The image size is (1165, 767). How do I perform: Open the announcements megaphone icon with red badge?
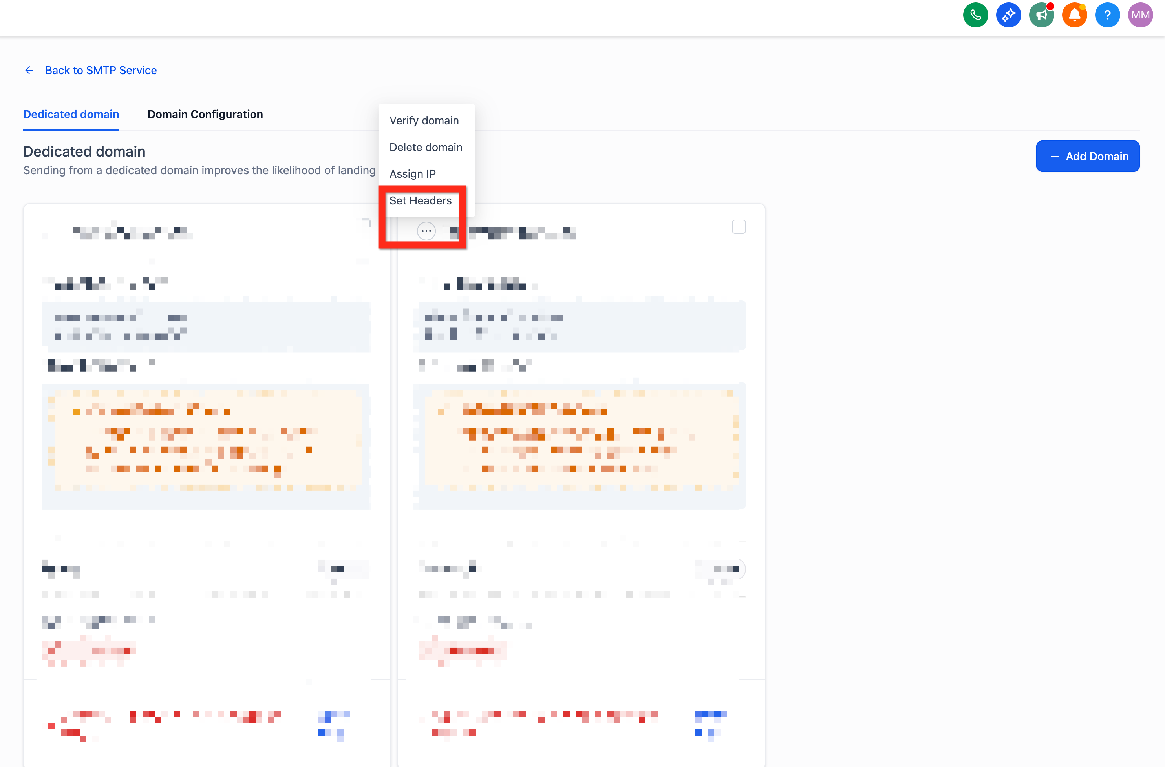[1042, 15]
